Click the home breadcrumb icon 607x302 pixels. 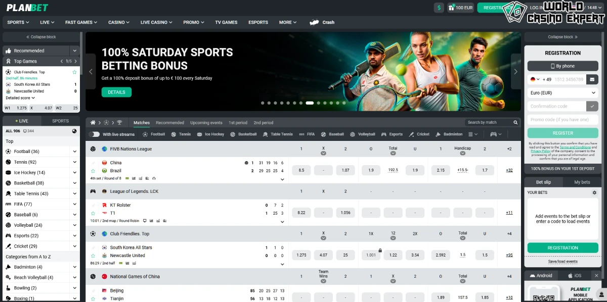pyautogui.click(x=93, y=123)
